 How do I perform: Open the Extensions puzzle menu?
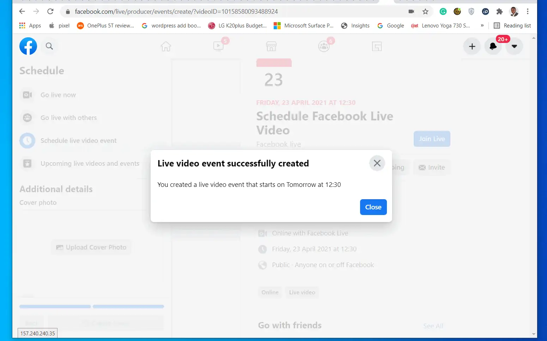click(499, 12)
